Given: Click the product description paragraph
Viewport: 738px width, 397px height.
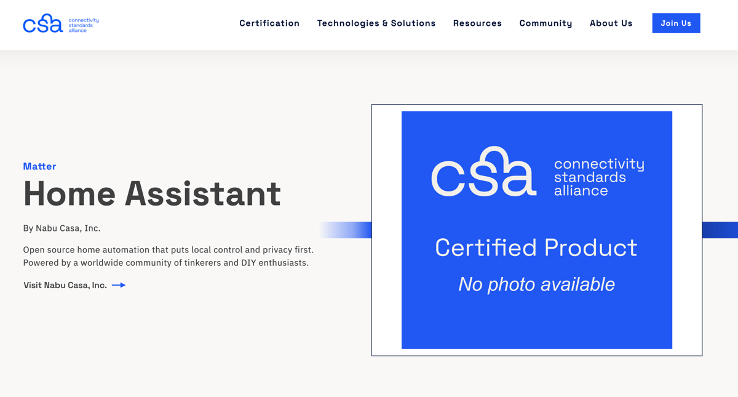Looking at the screenshot, I should (168, 255).
